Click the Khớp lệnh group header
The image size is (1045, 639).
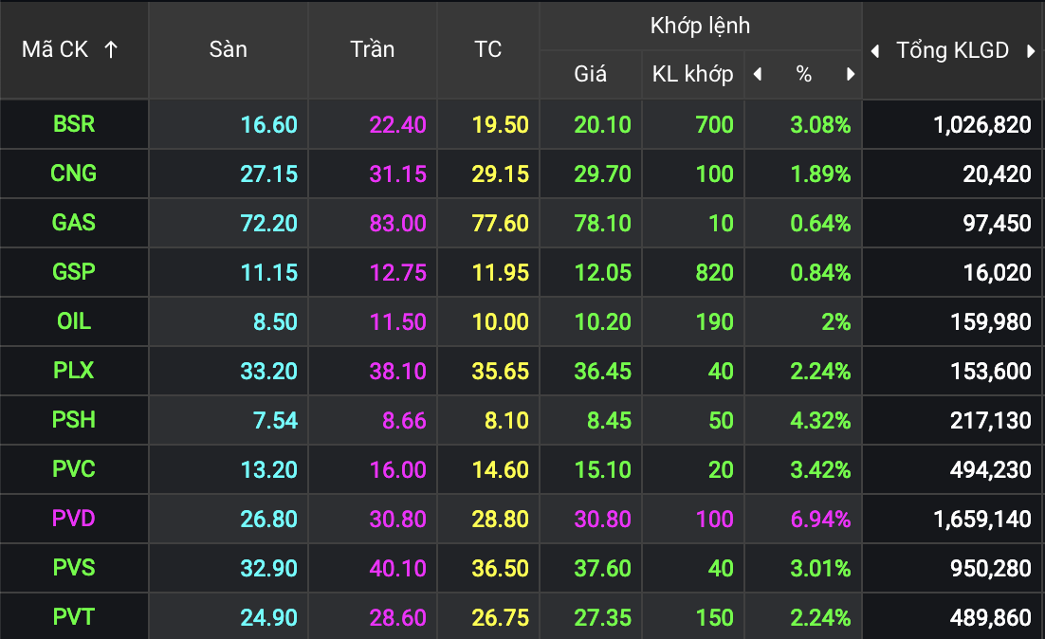coord(700,26)
